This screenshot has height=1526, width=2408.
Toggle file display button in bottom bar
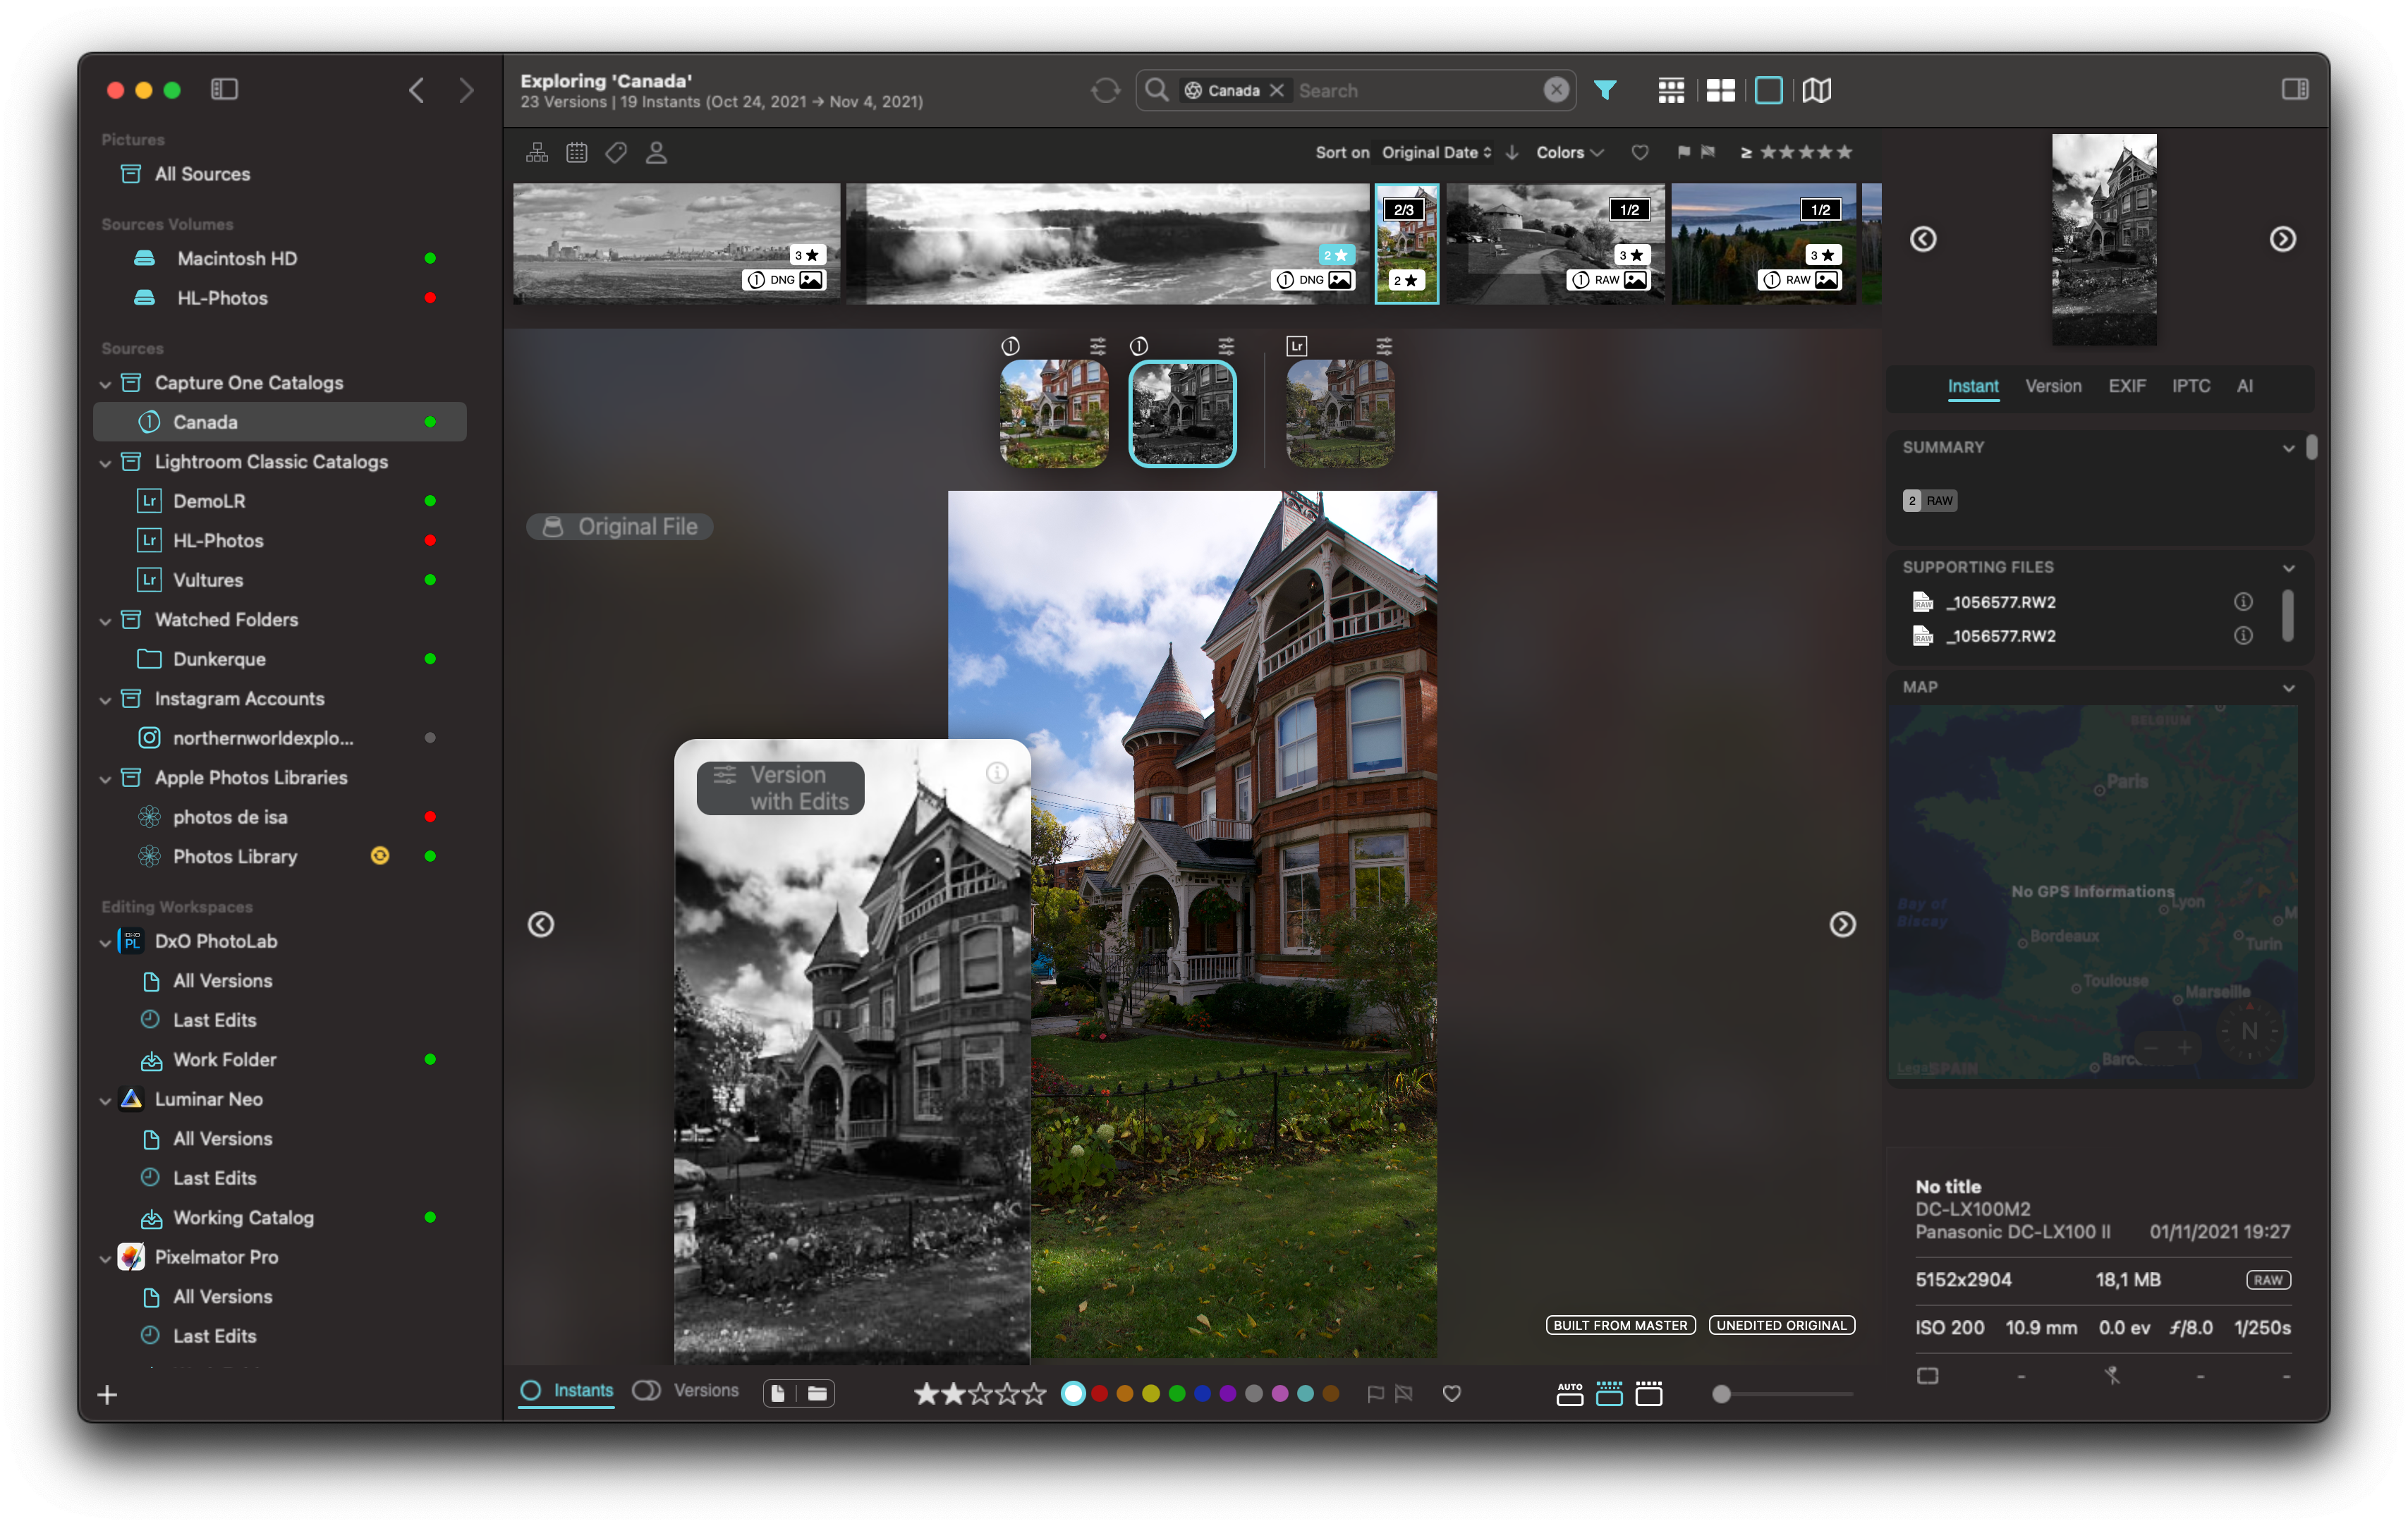click(x=780, y=1394)
